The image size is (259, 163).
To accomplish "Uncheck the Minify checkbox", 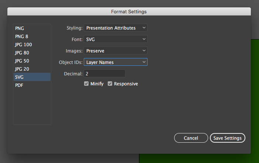I will [x=87, y=84].
